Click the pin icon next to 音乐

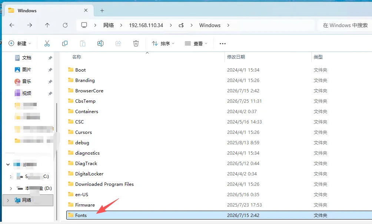coord(50,82)
